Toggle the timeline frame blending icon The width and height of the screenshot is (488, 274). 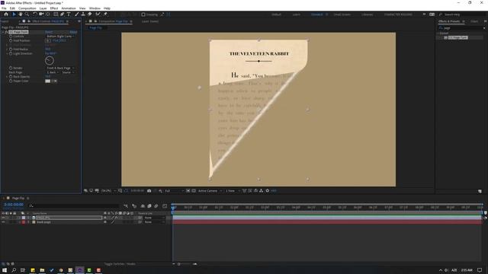click(x=149, y=205)
